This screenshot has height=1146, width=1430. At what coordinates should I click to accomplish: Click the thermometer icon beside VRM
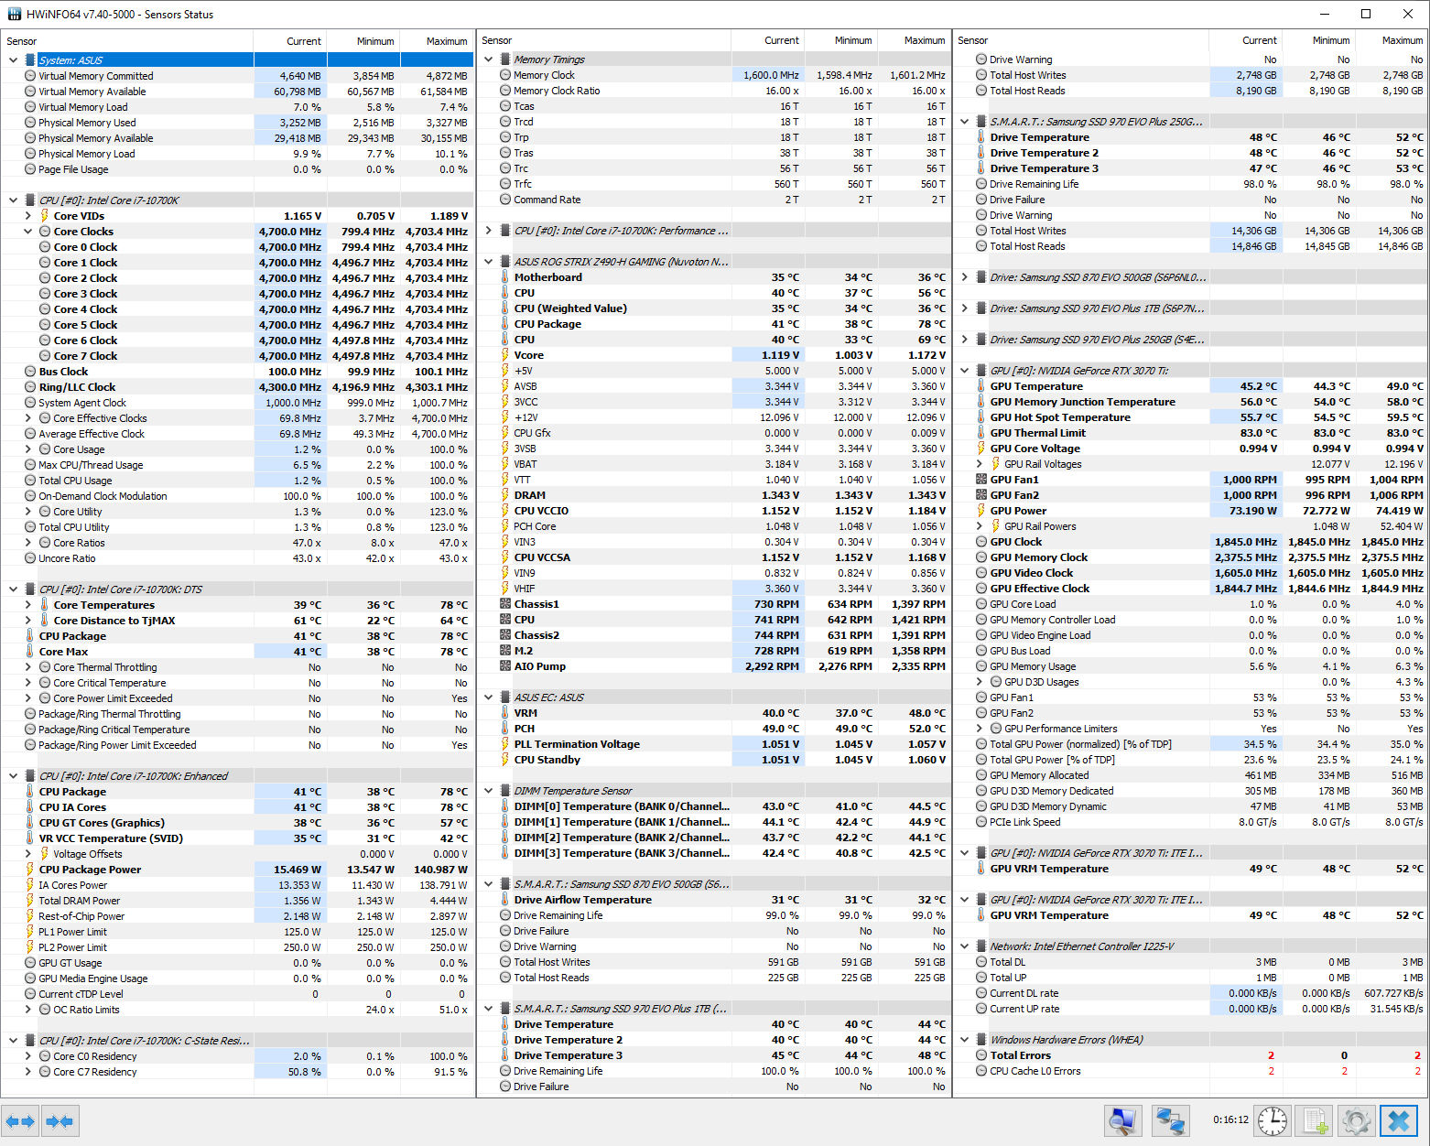[x=504, y=713]
